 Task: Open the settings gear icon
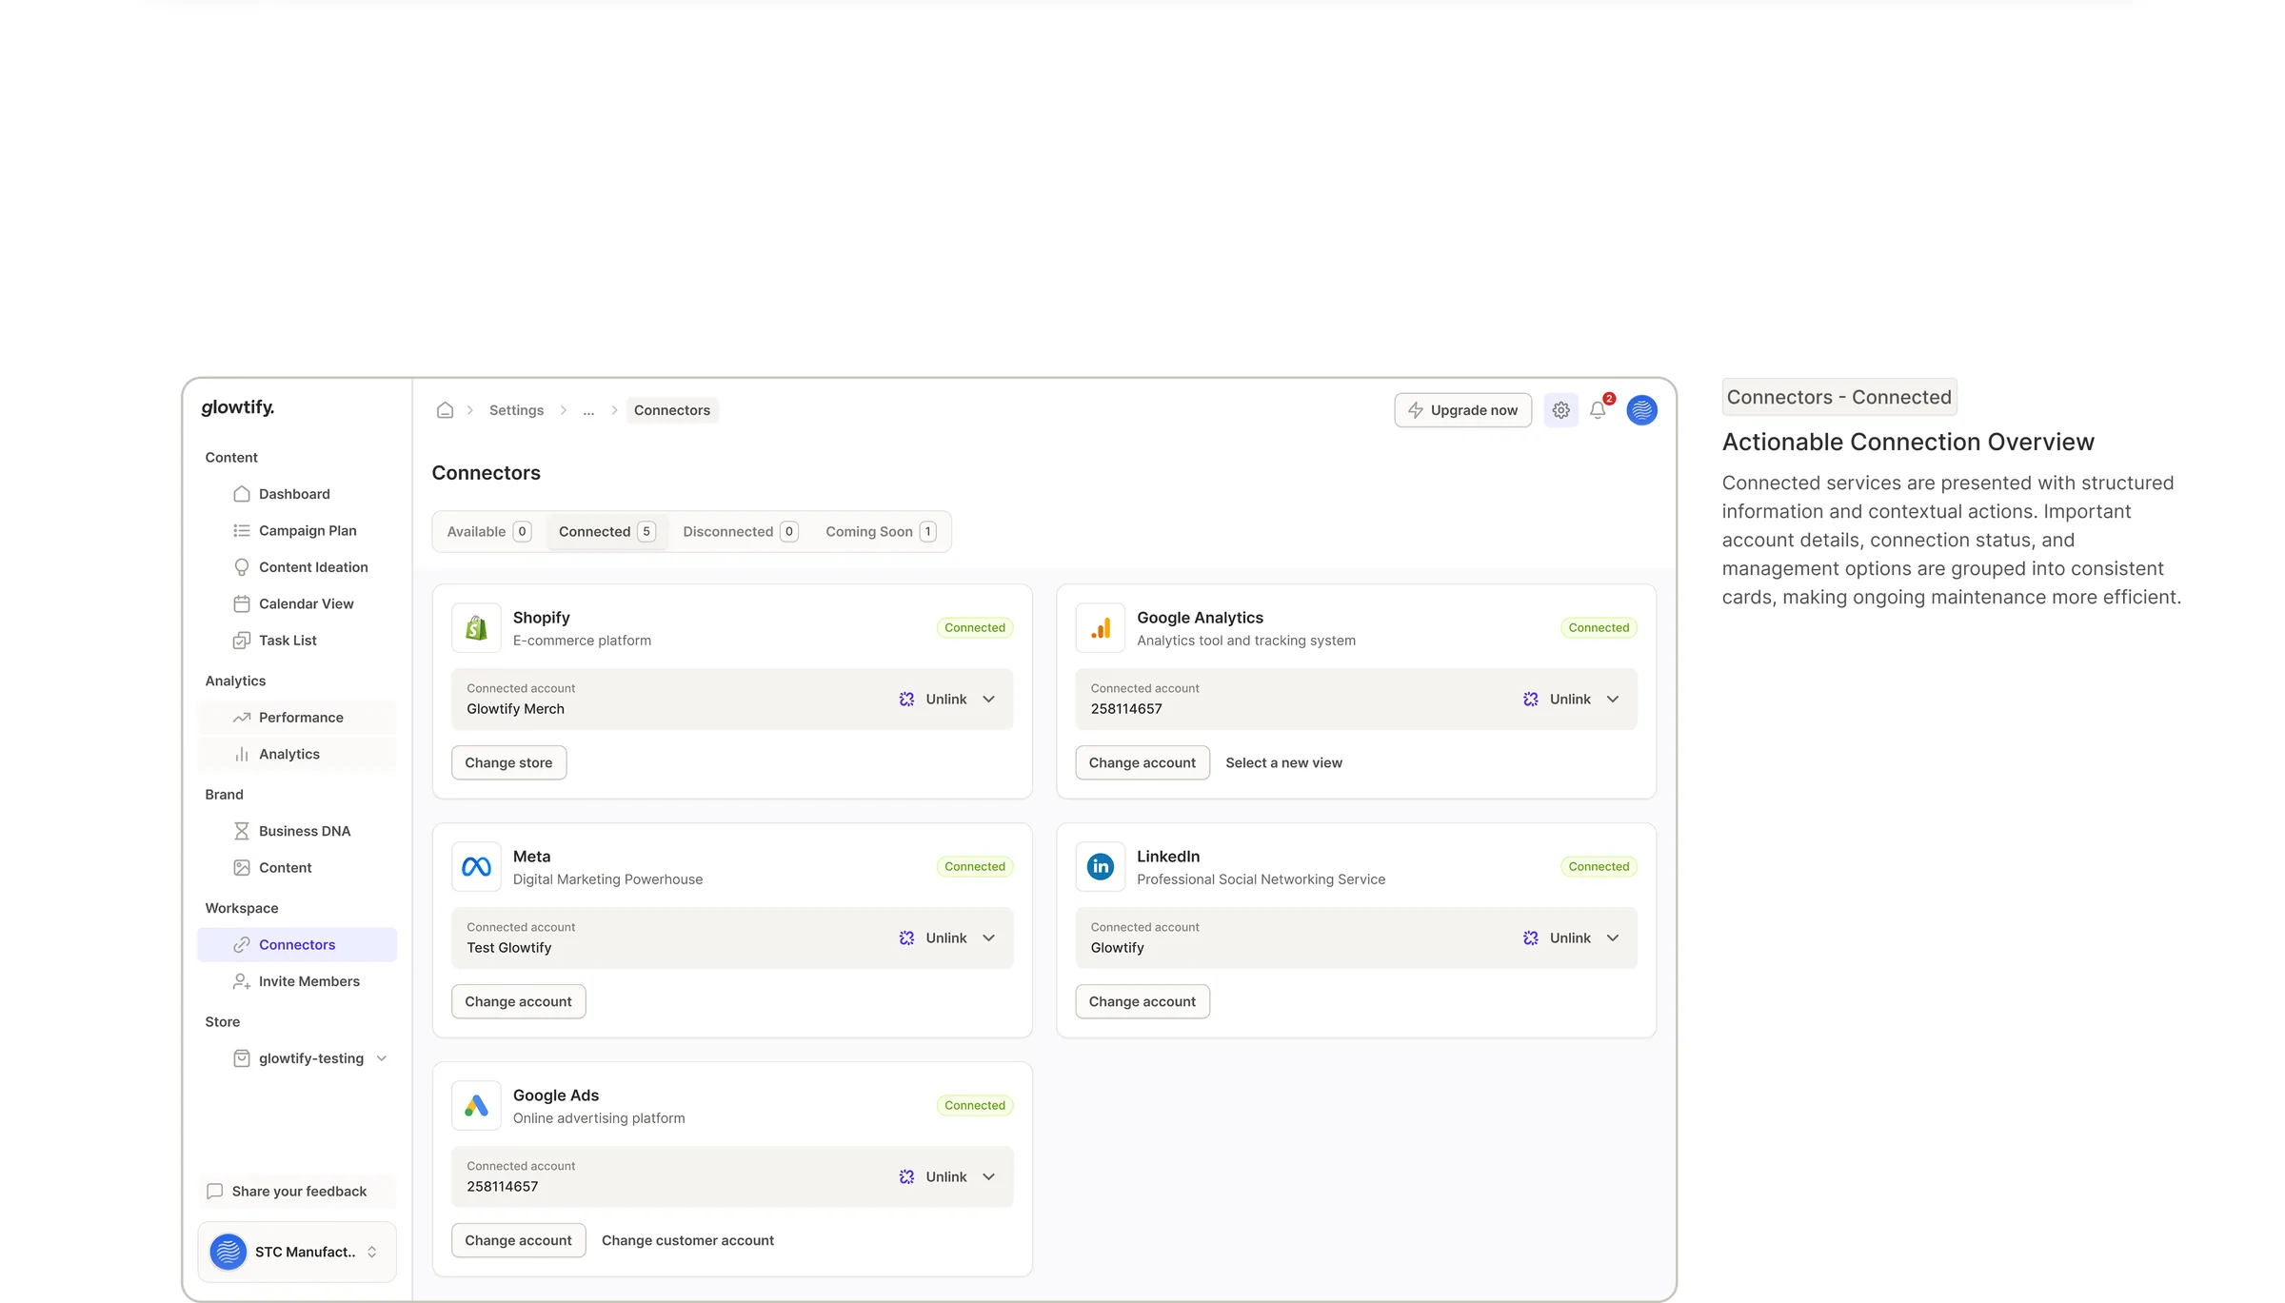1560,410
